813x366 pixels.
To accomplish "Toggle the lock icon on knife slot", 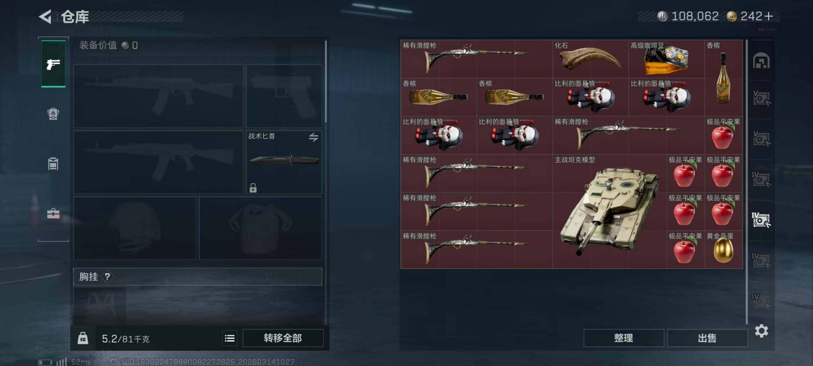I will coord(253,188).
